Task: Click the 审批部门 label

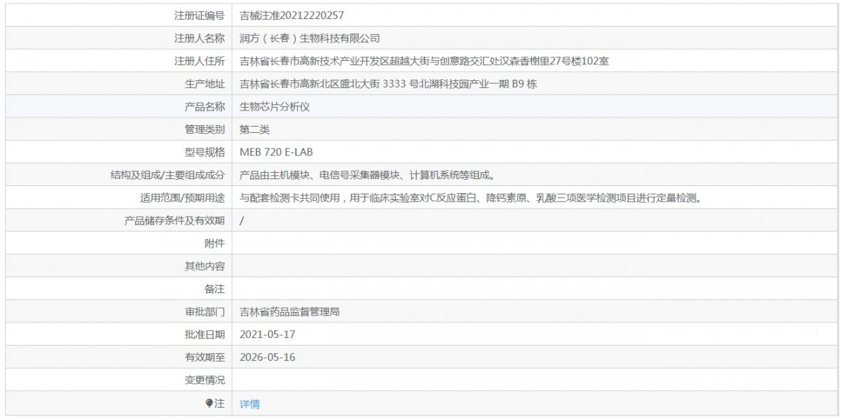Action: pos(205,312)
